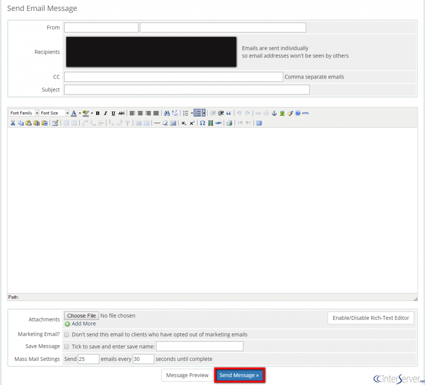
Task: Open the Find and Replace tool
Action: click(x=175, y=113)
